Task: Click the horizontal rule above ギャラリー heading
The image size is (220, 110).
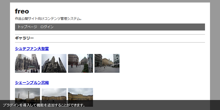Action: pos(110,34)
